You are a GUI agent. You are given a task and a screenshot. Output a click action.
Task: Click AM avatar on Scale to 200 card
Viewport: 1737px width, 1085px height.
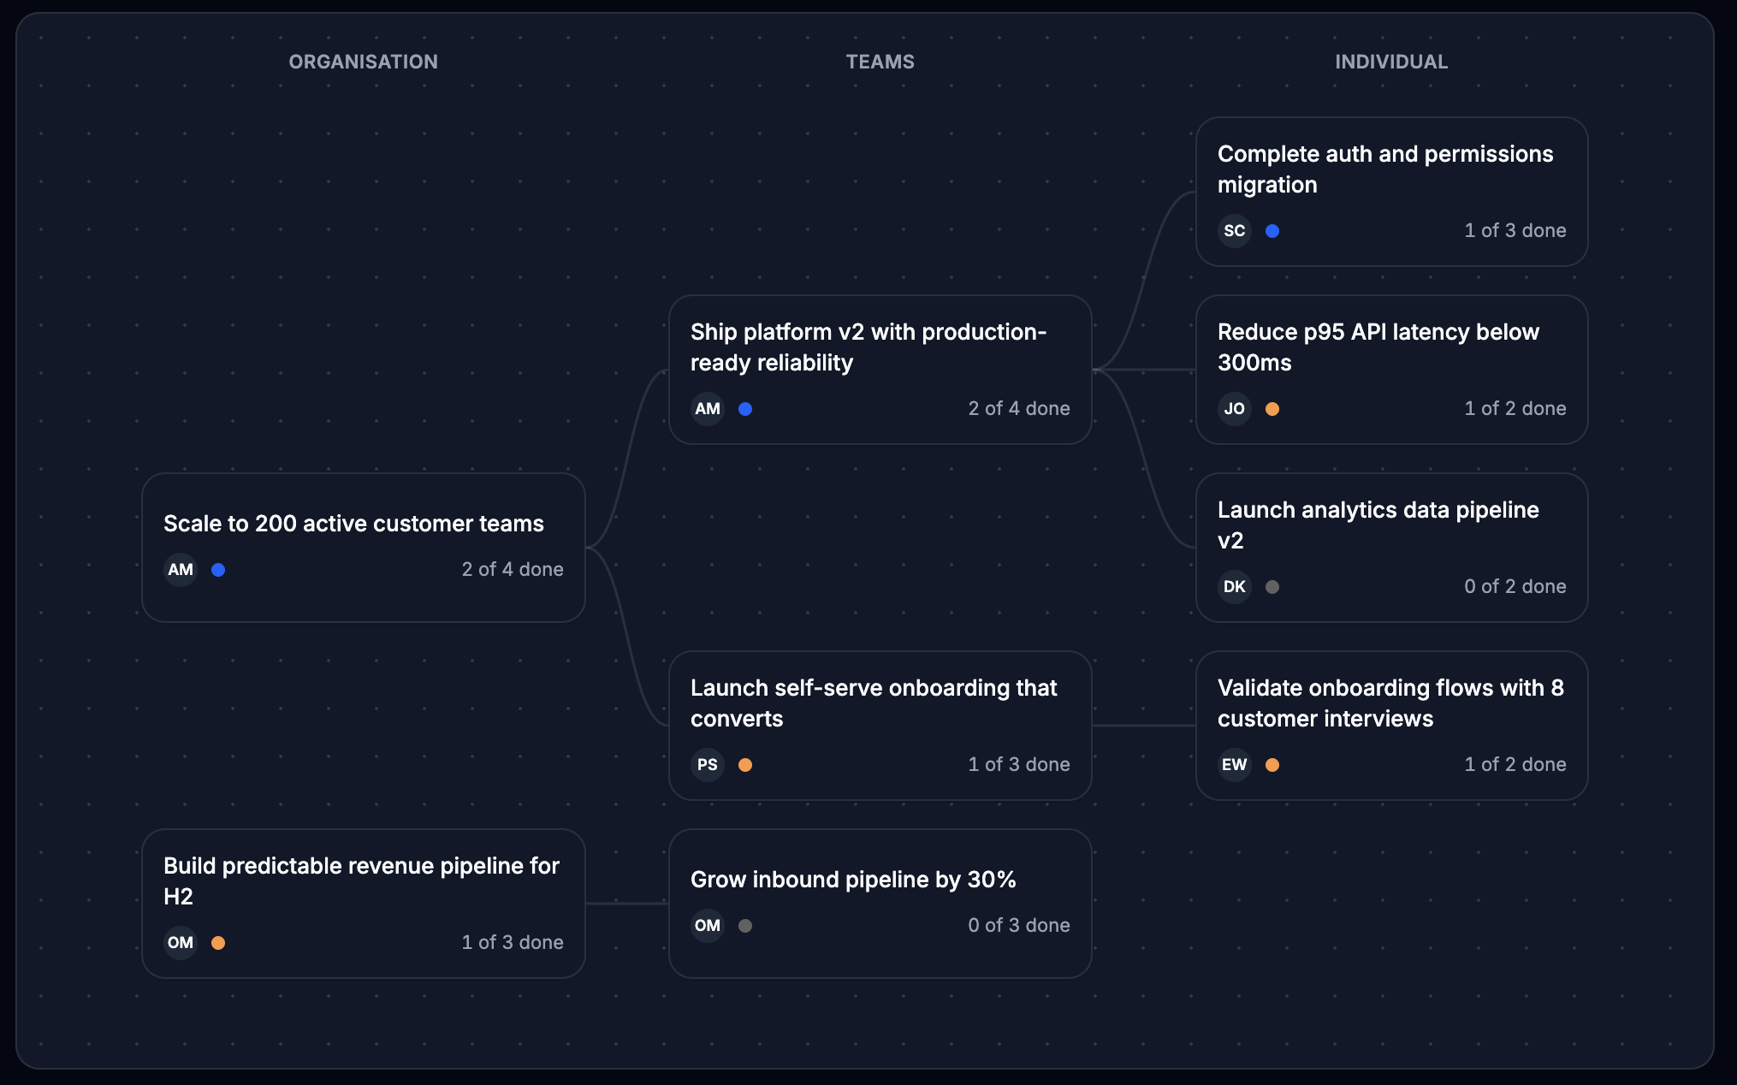pyautogui.click(x=181, y=570)
